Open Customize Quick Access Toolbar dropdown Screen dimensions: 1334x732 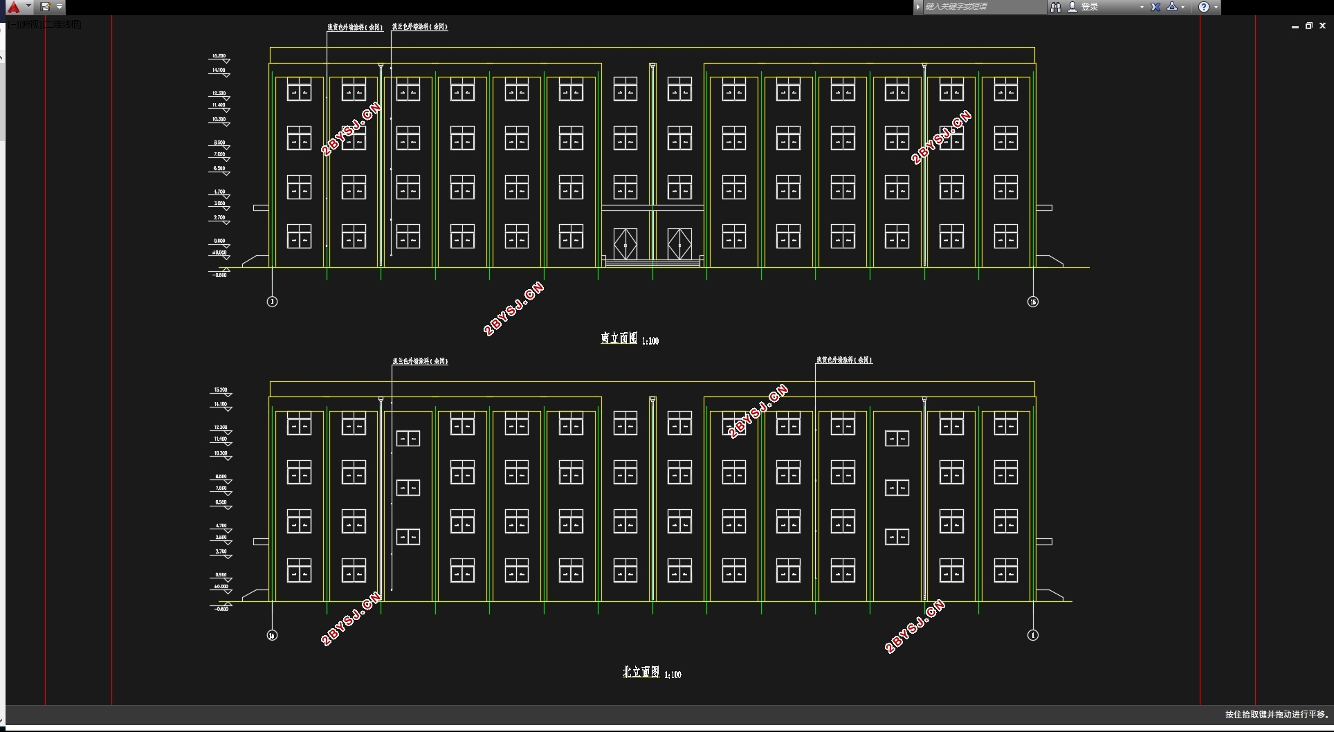(60, 7)
